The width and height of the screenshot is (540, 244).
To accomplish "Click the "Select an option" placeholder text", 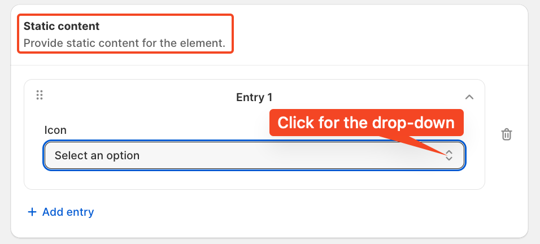I will [97, 155].
